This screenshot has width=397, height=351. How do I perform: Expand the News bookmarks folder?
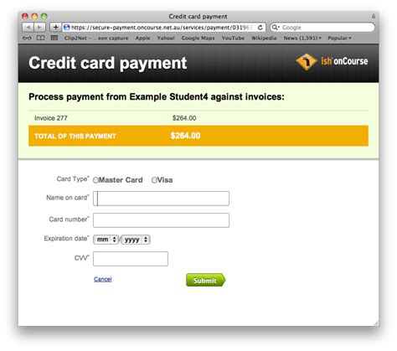tap(302, 38)
